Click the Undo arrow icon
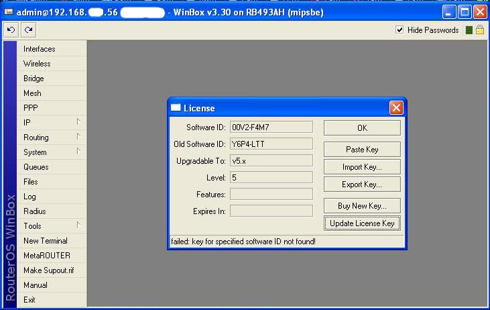The image size is (490, 310). coord(11,30)
